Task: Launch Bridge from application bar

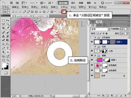Action: [x=12, y=3]
